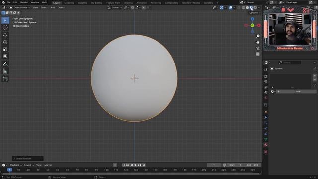Image resolution: width=318 pixels, height=179 pixels.
Task: Open the Keying dropdown in timeline
Action: (29, 165)
